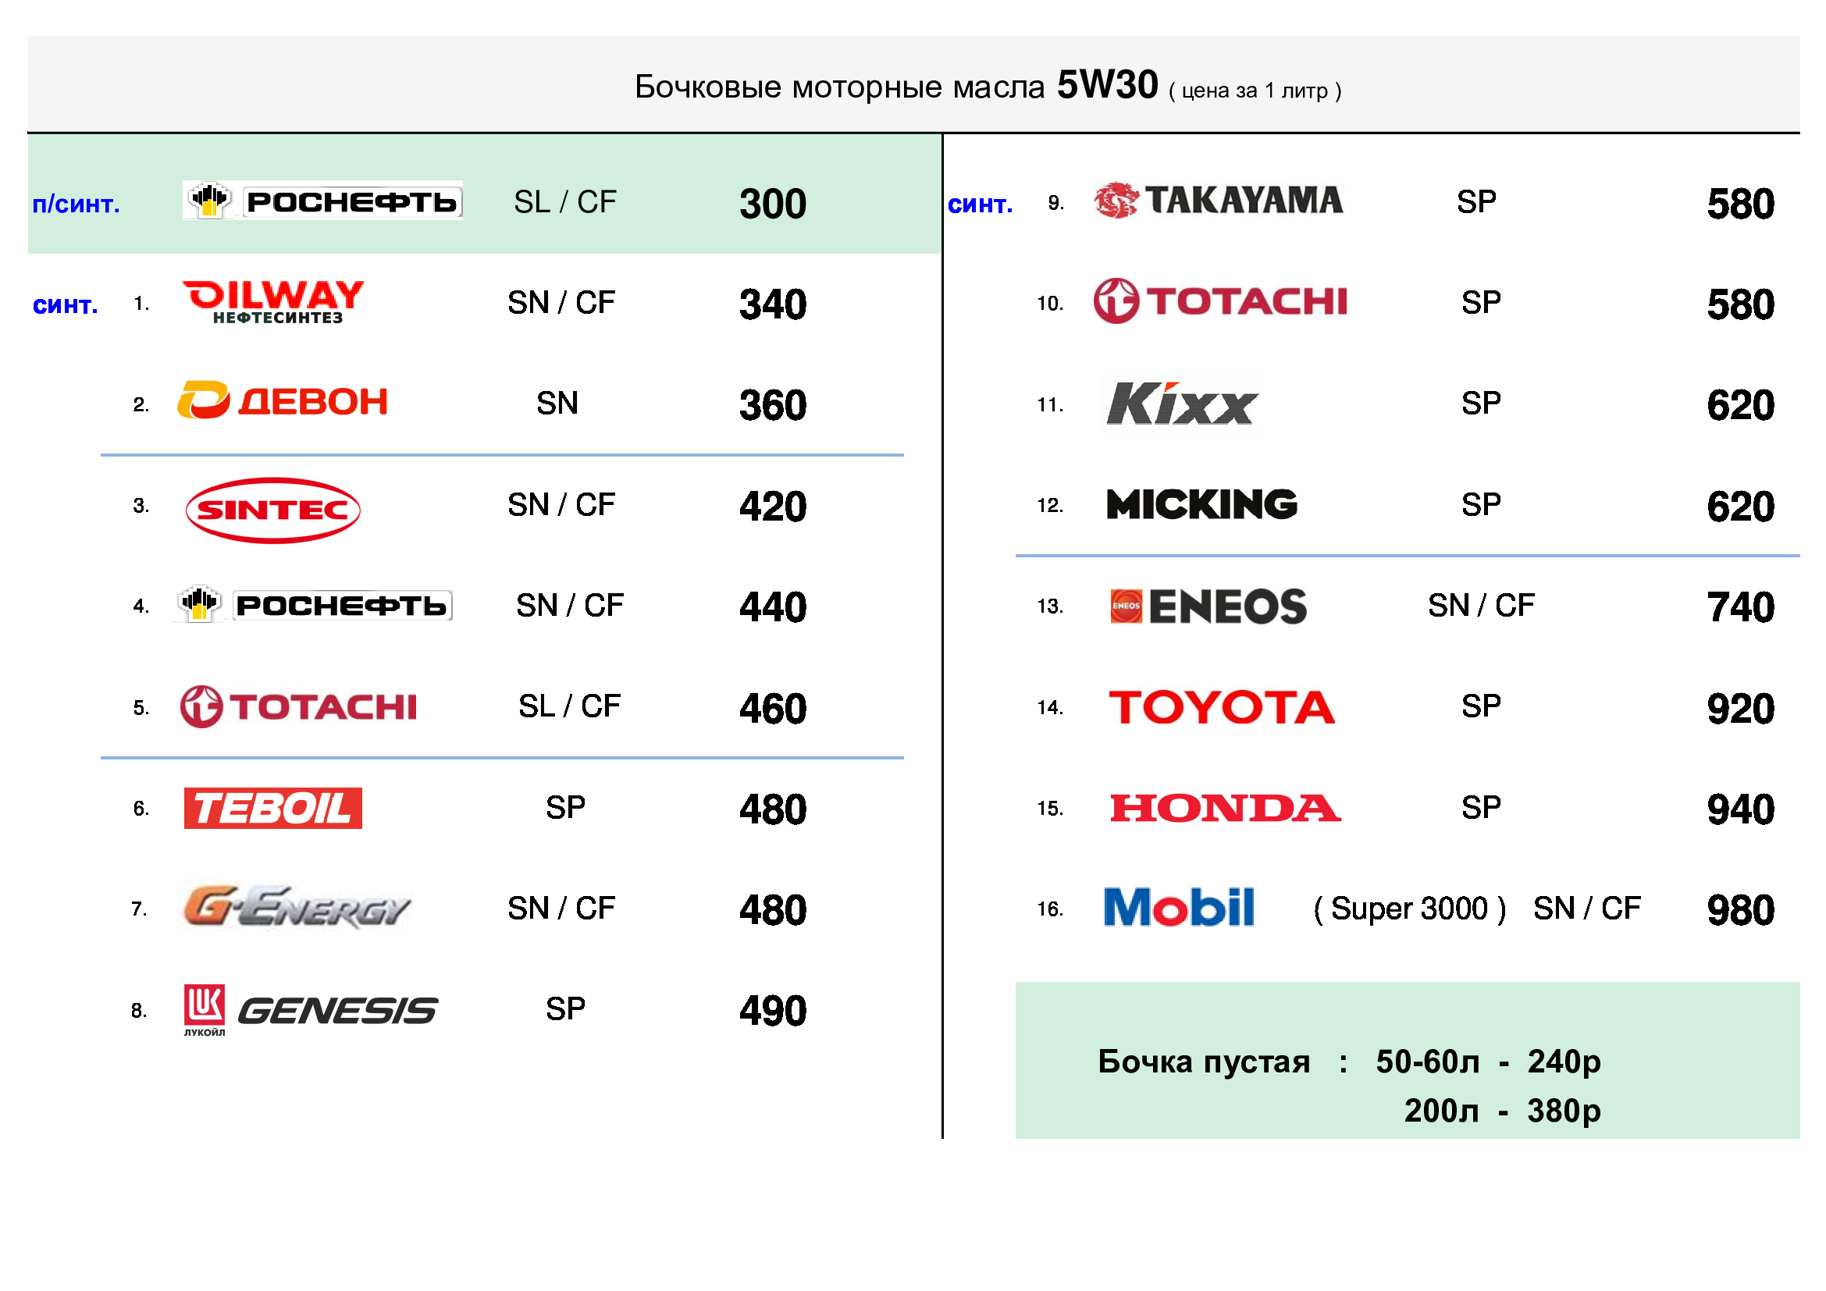1826x1291 pixels.
Task: Click the Sintec oval logo
Action: 272,510
